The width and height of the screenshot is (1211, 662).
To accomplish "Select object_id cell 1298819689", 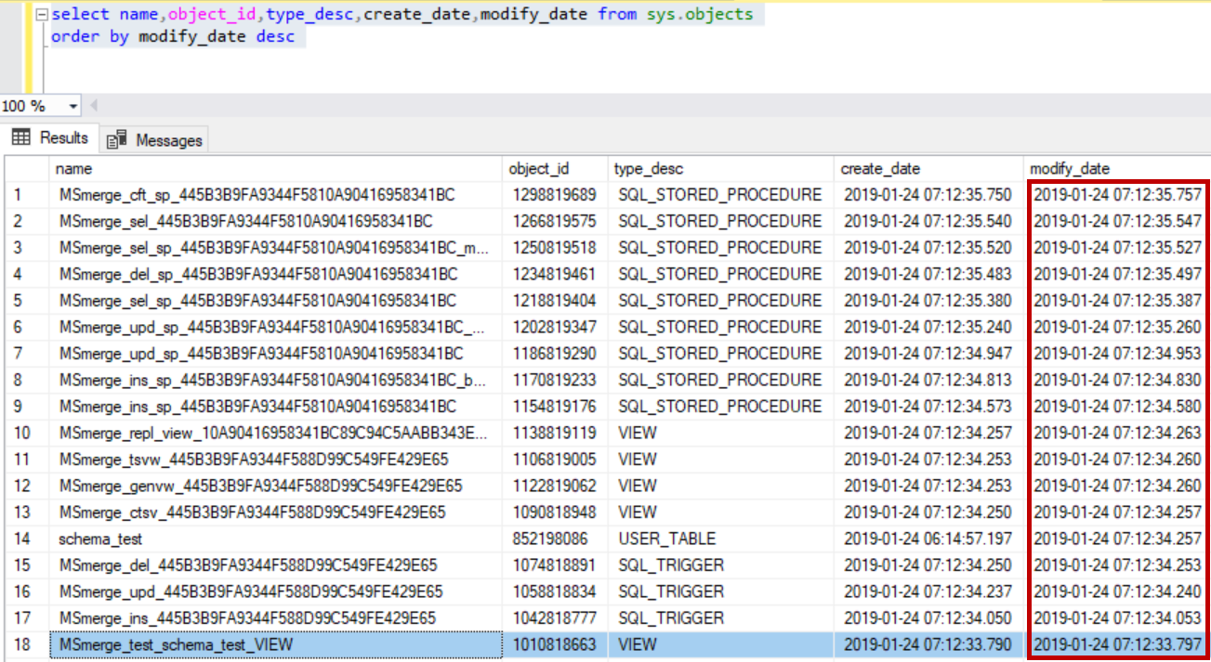I will 556,195.
